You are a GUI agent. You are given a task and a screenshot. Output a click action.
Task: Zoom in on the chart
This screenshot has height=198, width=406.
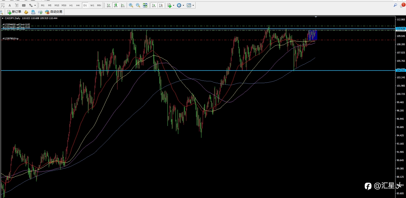(x=131, y=5)
